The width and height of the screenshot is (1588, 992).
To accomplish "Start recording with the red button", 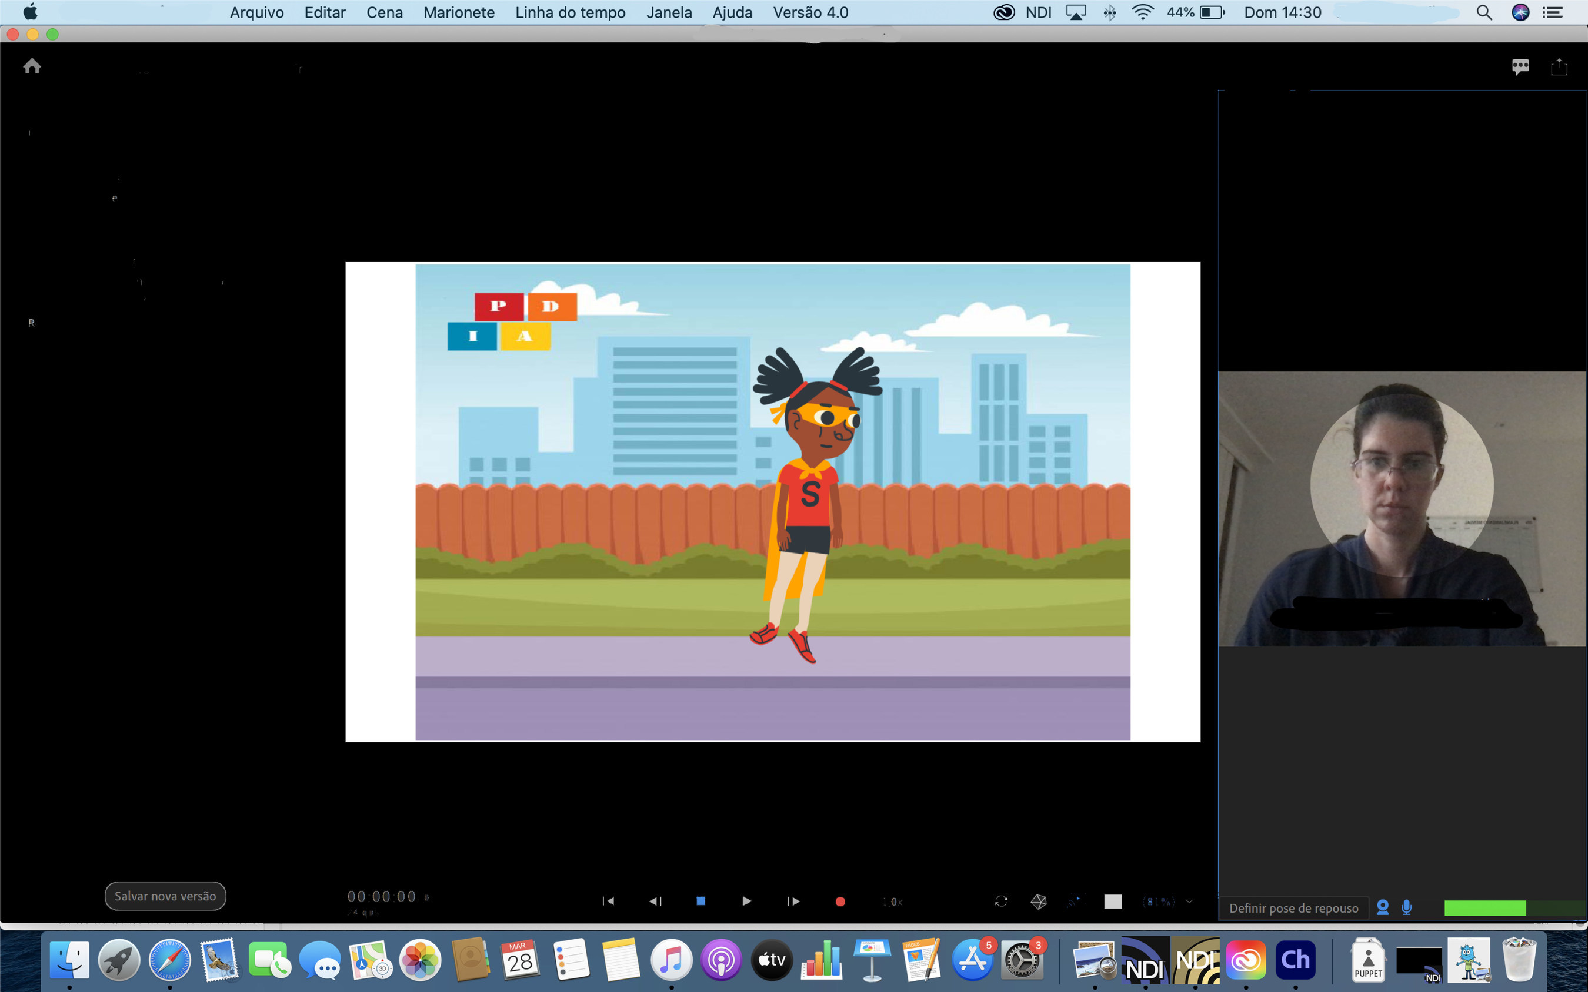I will pos(840,901).
